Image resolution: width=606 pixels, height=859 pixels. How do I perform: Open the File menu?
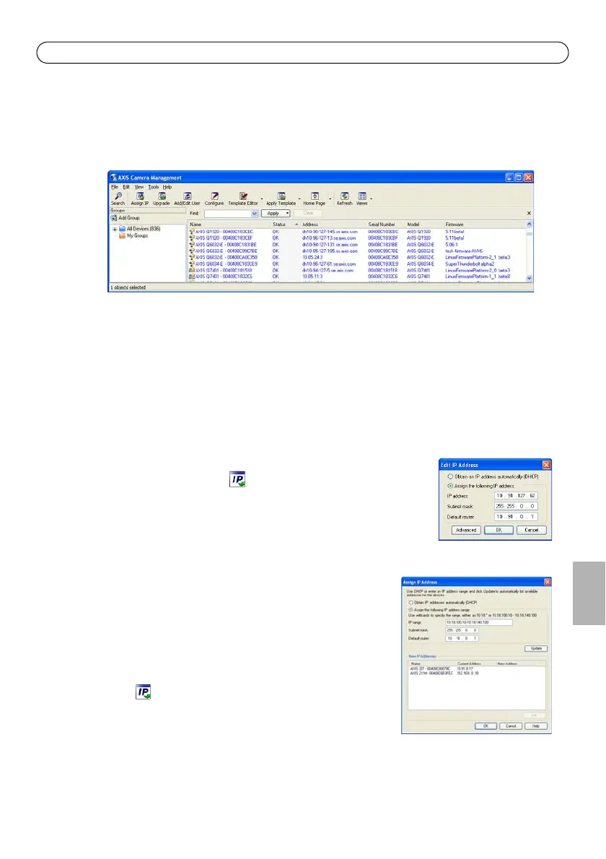[x=115, y=188]
